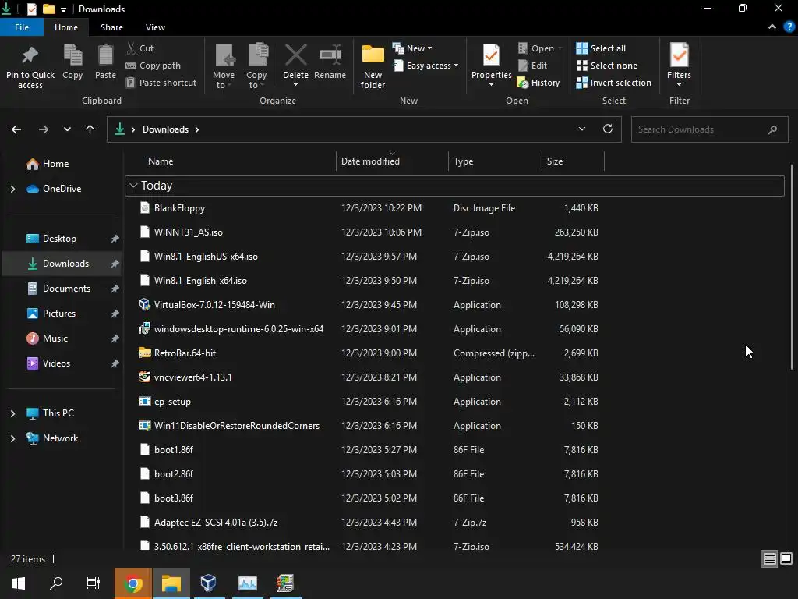Screen dimensions: 798x599
Task: Switch to large icons view in status bar
Action: point(786,558)
